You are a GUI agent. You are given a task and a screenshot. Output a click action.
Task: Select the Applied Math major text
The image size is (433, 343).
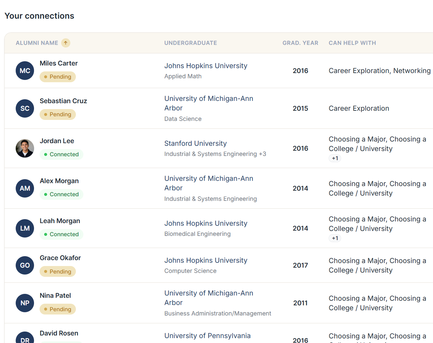pos(183,76)
